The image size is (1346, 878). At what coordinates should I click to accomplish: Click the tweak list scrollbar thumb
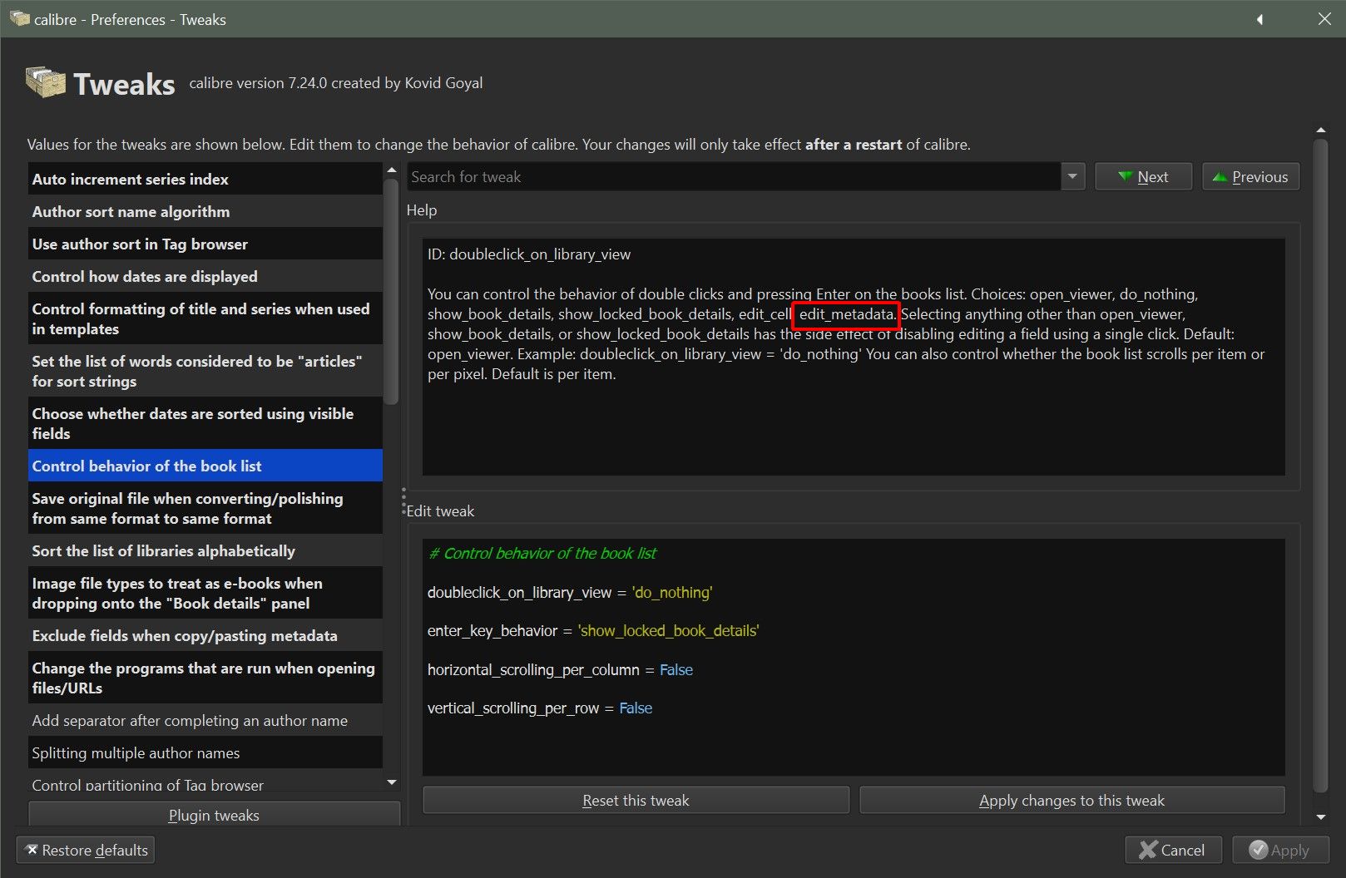pyautogui.click(x=392, y=291)
